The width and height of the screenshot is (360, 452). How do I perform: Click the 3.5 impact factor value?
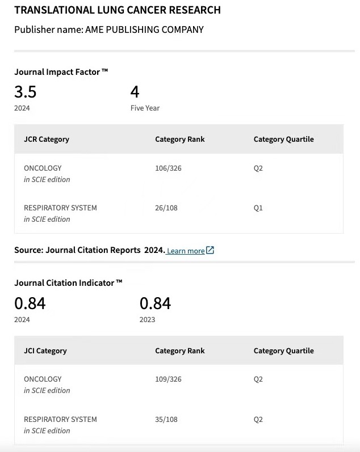(26, 91)
